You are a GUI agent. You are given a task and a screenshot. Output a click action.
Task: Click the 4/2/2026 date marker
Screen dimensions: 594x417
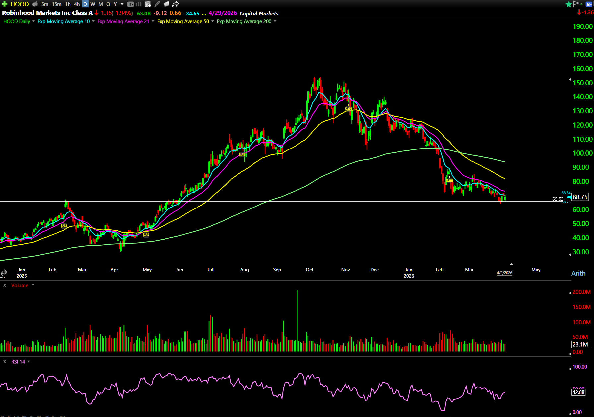[504, 273]
